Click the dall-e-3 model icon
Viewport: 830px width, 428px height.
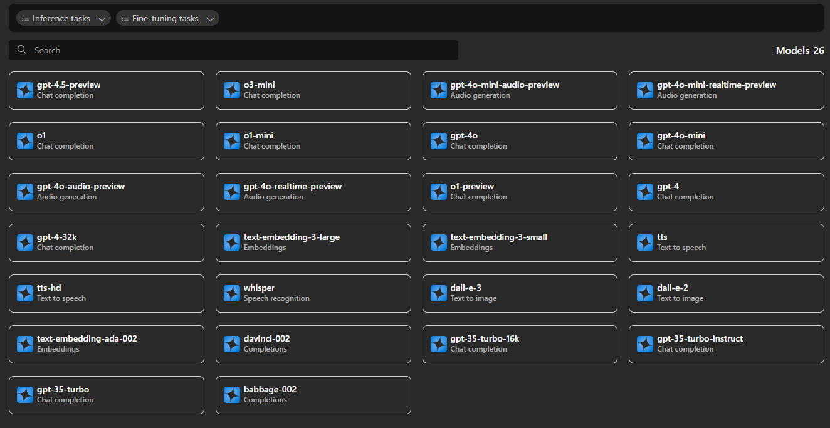click(439, 293)
